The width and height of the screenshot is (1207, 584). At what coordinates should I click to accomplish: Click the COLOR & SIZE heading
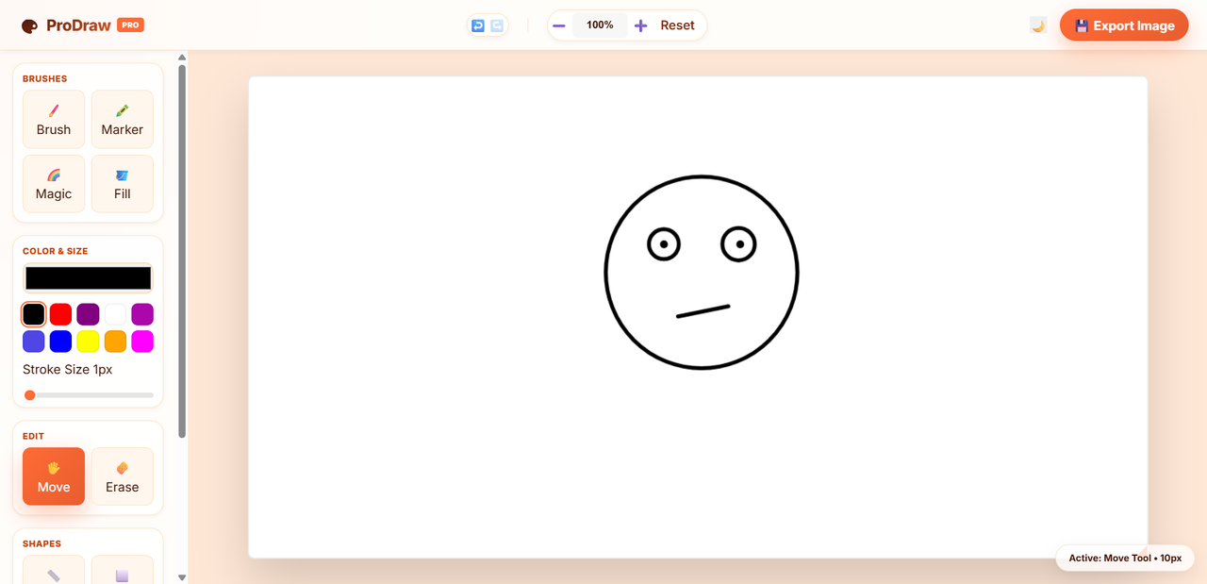click(x=56, y=251)
